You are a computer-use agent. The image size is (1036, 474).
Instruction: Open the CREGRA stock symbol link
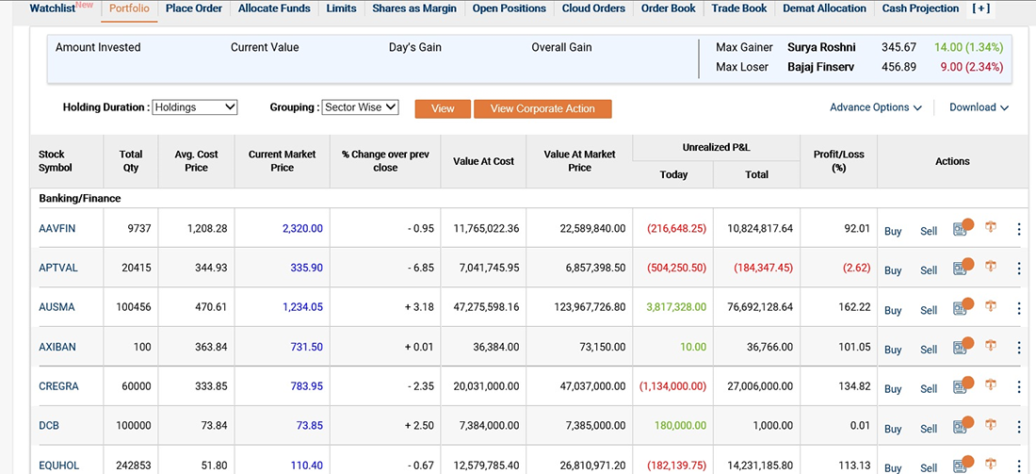click(x=58, y=386)
